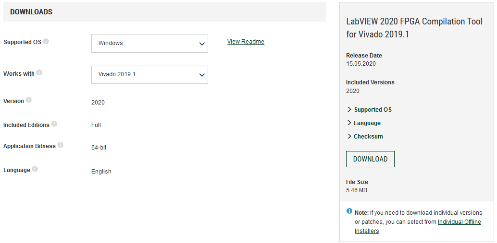
Task: Open the Works with Vivado 2019.1 dropdown
Action: tap(149, 75)
